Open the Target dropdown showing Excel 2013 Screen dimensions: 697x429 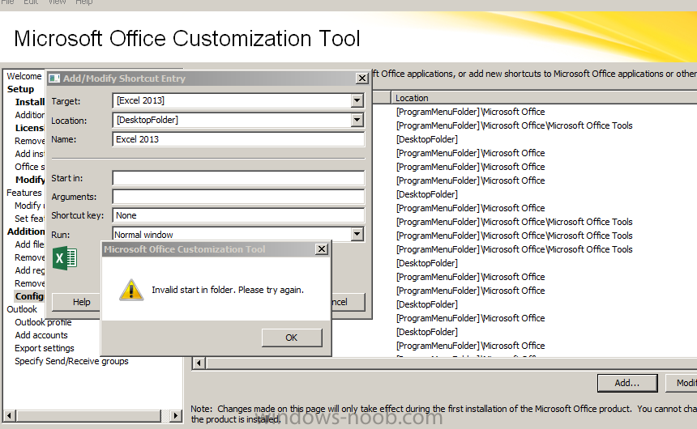357,101
